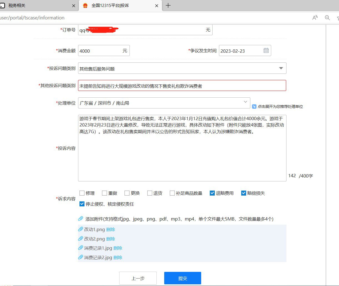The width and height of the screenshot is (339, 286).
Task: Switch to the 税务相关 tab
Action: click(x=36, y=6)
